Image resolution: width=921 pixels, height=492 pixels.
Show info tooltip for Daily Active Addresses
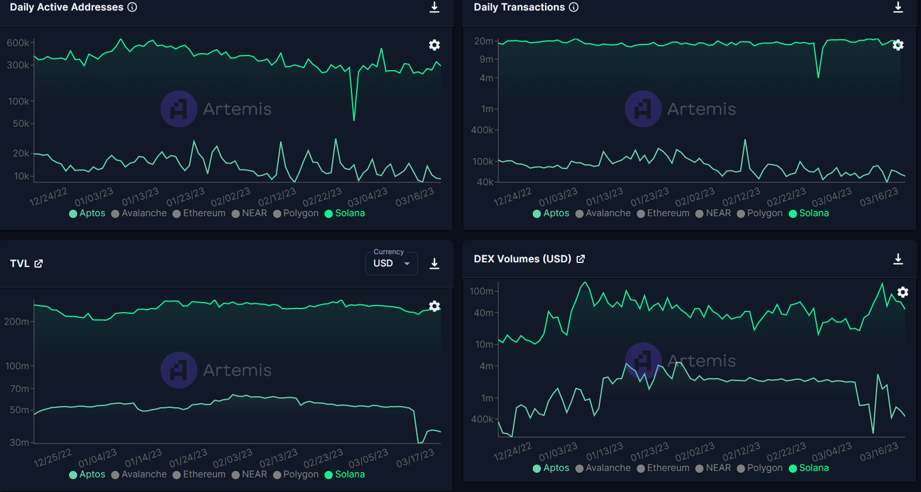click(132, 7)
